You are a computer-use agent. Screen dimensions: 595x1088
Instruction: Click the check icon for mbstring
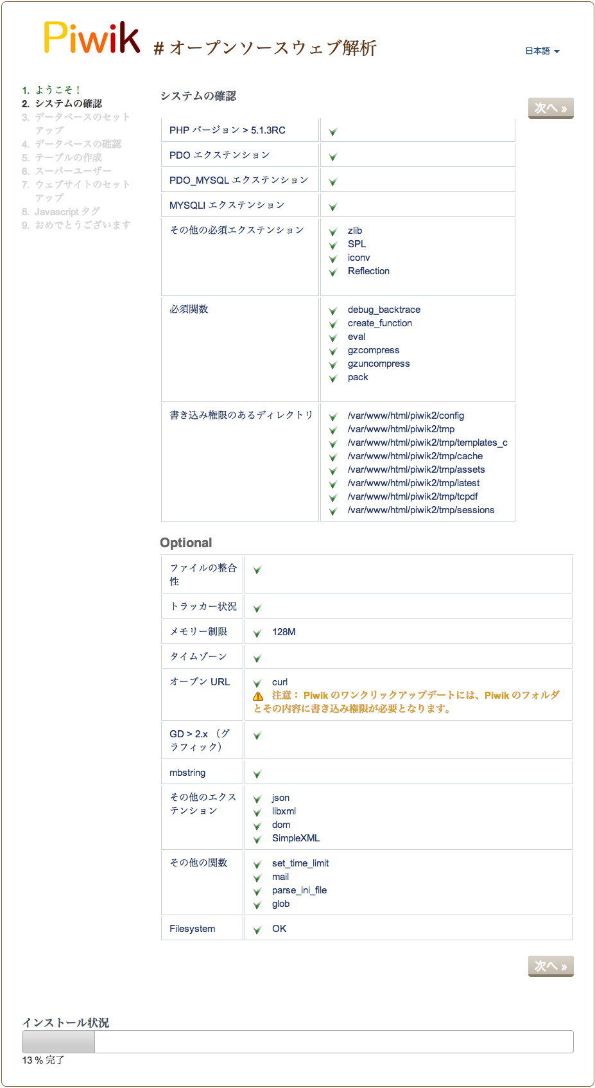point(257,774)
